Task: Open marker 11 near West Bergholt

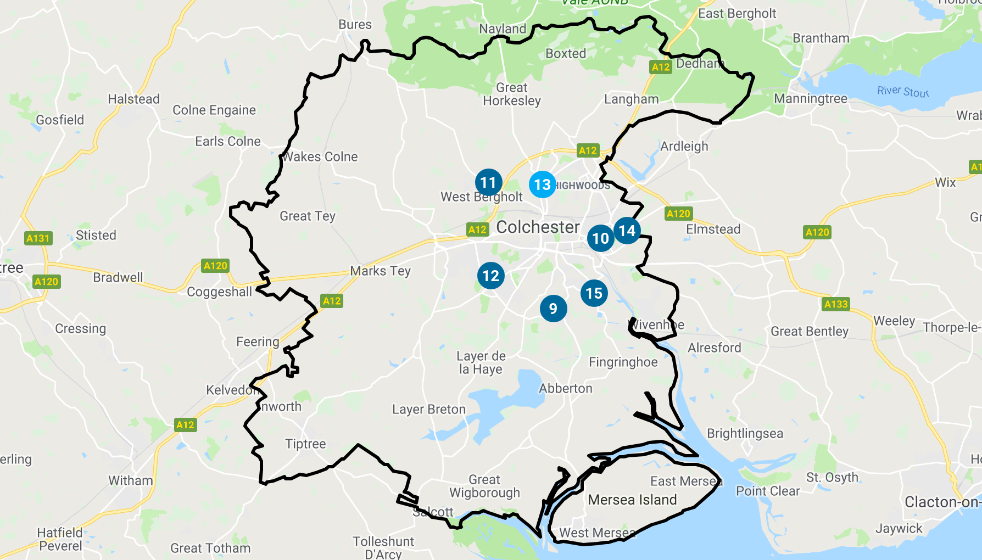Action: [x=488, y=182]
